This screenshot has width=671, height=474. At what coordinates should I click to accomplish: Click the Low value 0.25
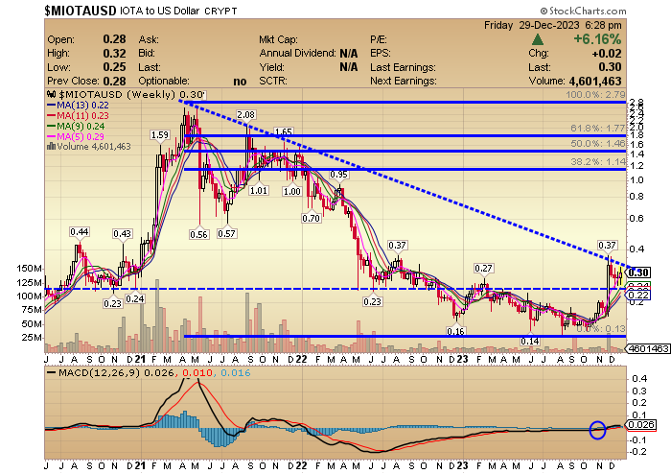(x=114, y=67)
